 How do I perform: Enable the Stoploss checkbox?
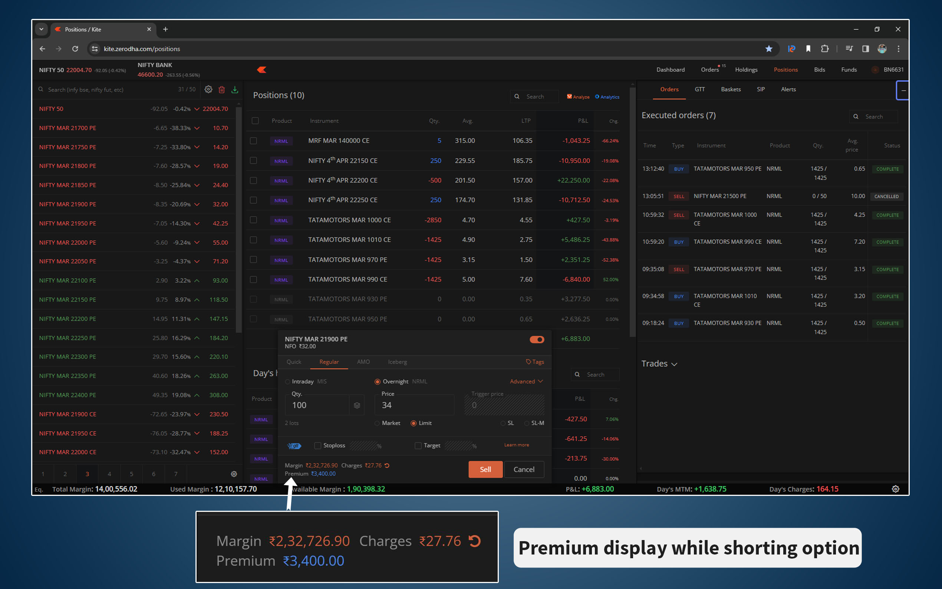point(318,446)
